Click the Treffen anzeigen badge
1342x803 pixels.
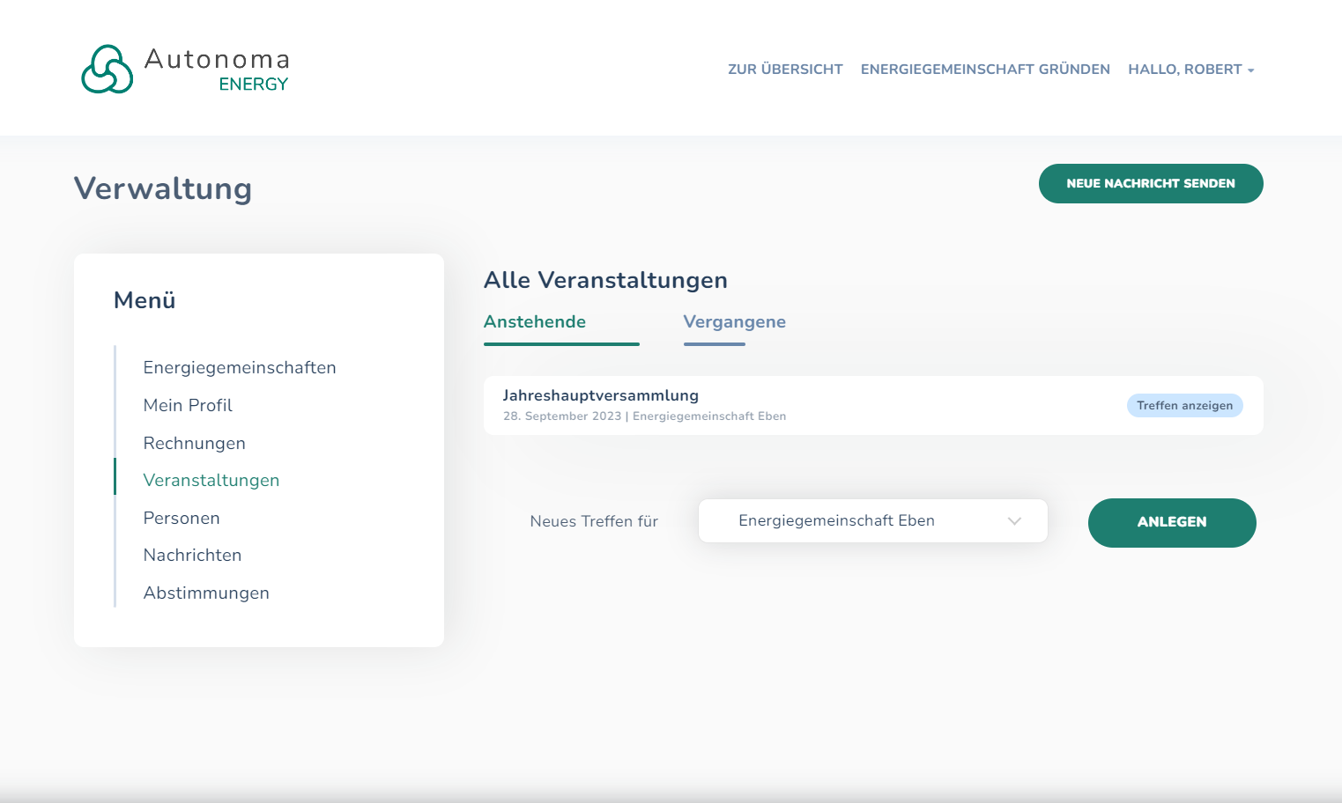(1184, 406)
